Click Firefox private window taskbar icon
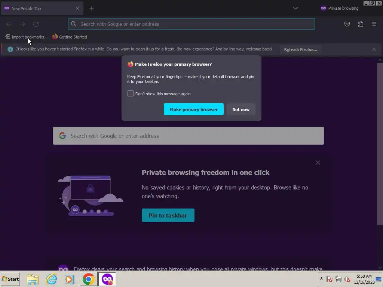The image size is (383, 287). coord(107,279)
